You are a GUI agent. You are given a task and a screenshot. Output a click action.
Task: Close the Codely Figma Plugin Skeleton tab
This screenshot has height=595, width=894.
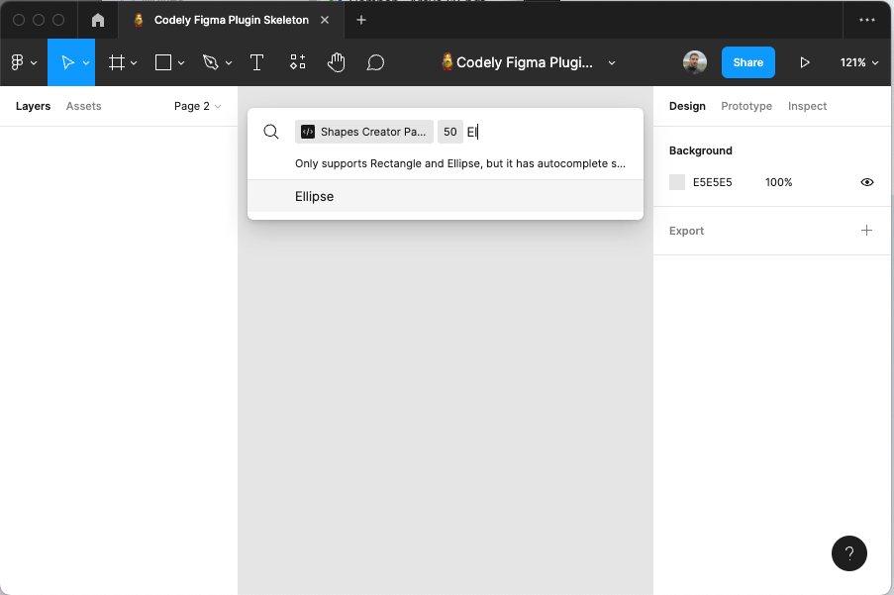click(325, 20)
